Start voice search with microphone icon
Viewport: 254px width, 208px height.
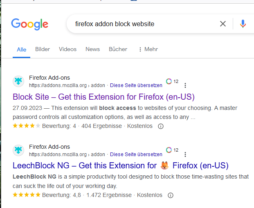243,24
